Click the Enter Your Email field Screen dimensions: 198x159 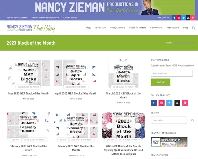tap(172, 73)
